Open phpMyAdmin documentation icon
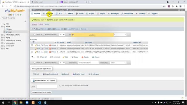Screen dimensions: 187x105 (13, 15)
